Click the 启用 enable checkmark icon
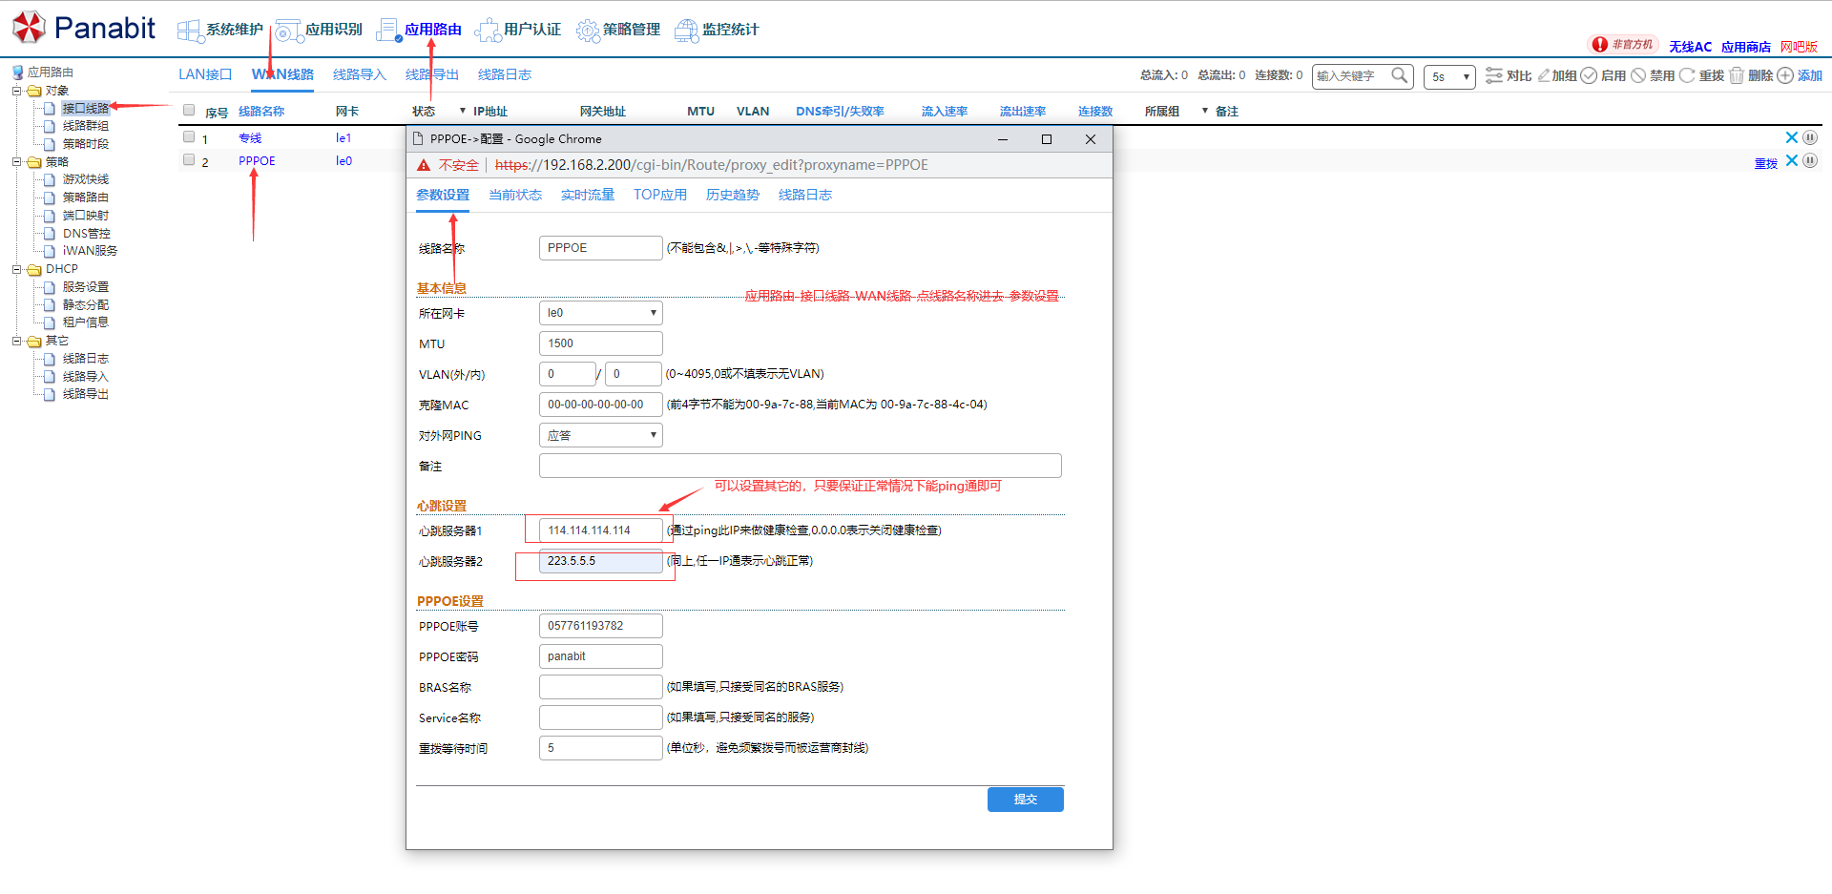Screen dimensions: 1832x894 point(1589,75)
